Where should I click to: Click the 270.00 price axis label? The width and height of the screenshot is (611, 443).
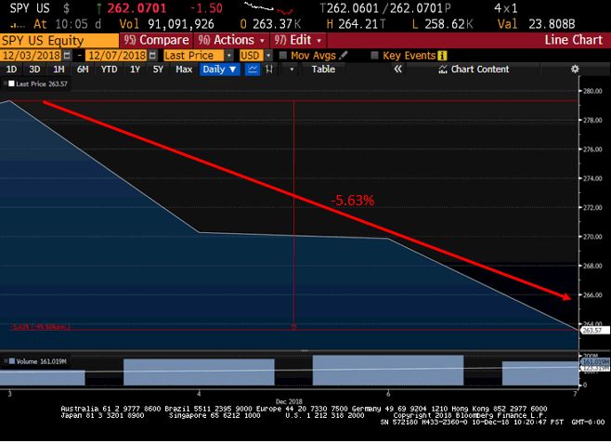592,237
